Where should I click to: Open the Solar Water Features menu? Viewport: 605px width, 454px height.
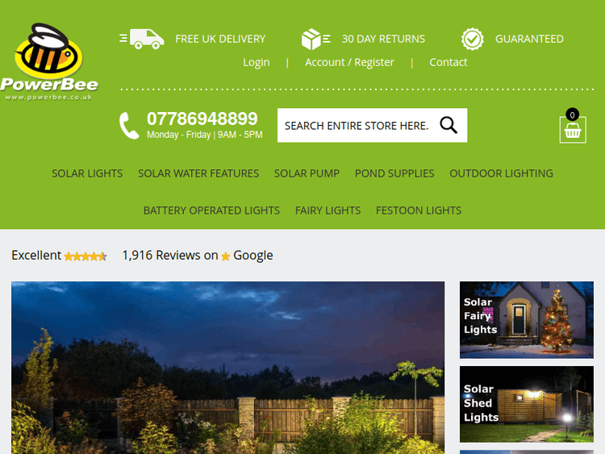(x=198, y=173)
